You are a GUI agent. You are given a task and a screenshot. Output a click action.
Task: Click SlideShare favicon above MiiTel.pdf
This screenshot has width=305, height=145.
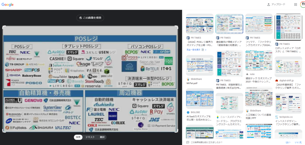[x=188, y=79]
